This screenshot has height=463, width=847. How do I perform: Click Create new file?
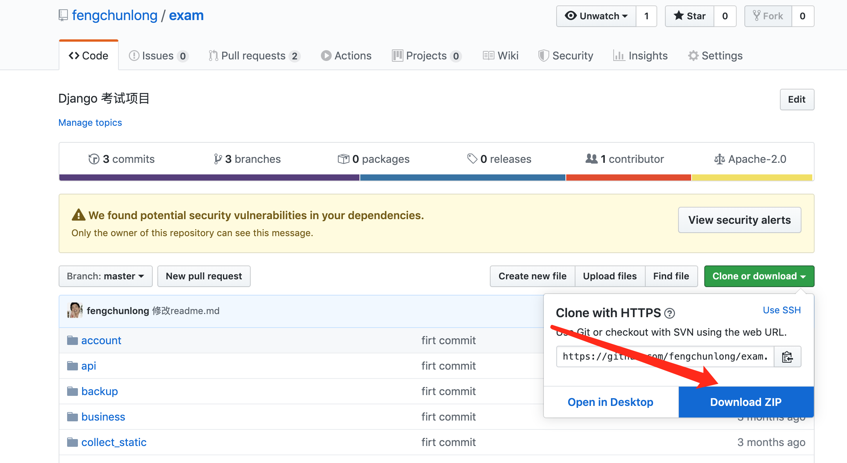532,276
